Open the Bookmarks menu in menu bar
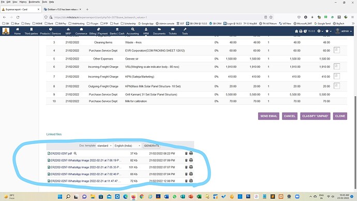The image size is (357, 201). 34,2
